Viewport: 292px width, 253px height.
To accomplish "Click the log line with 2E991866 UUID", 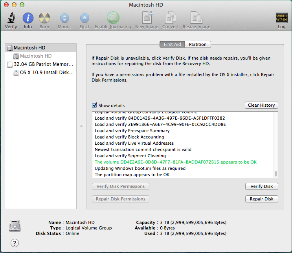I will 160,124.
